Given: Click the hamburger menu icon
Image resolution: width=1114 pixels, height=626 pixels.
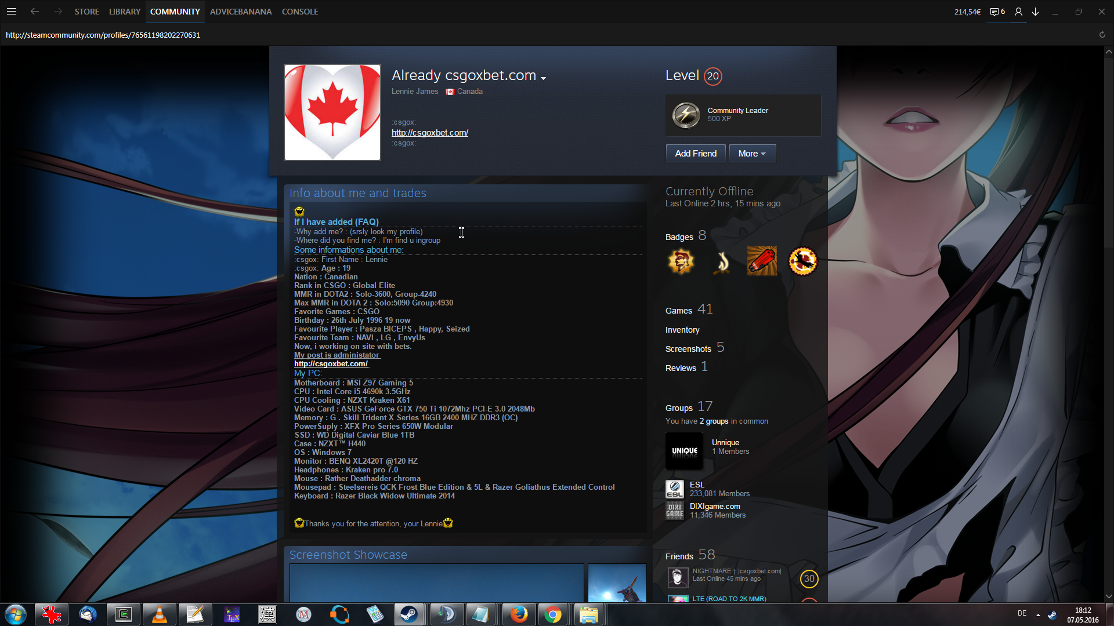Looking at the screenshot, I should coord(11,12).
